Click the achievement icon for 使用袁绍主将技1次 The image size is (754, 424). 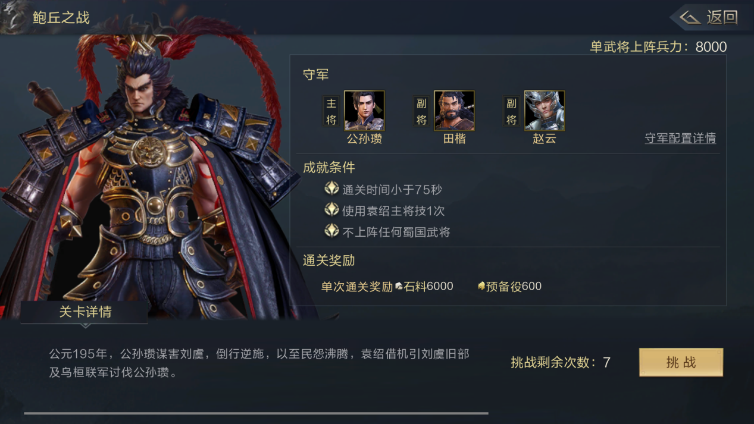coord(331,210)
